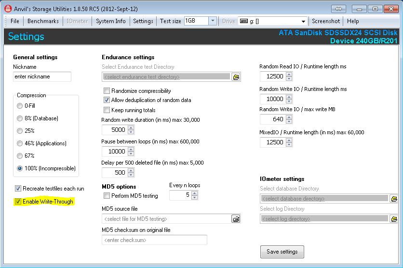The height and width of the screenshot is (268, 403).
Task: Toggle Recreate testfiles each run
Action: click(18, 189)
